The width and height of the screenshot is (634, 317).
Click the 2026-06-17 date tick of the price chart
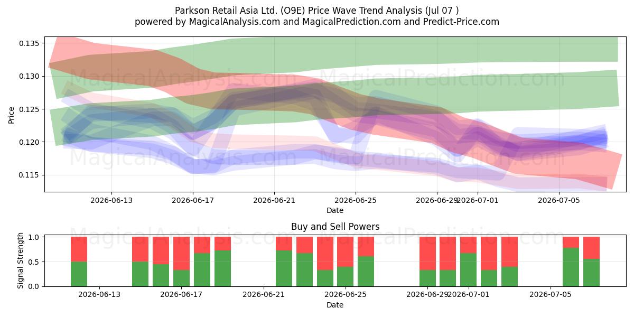point(193,201)
